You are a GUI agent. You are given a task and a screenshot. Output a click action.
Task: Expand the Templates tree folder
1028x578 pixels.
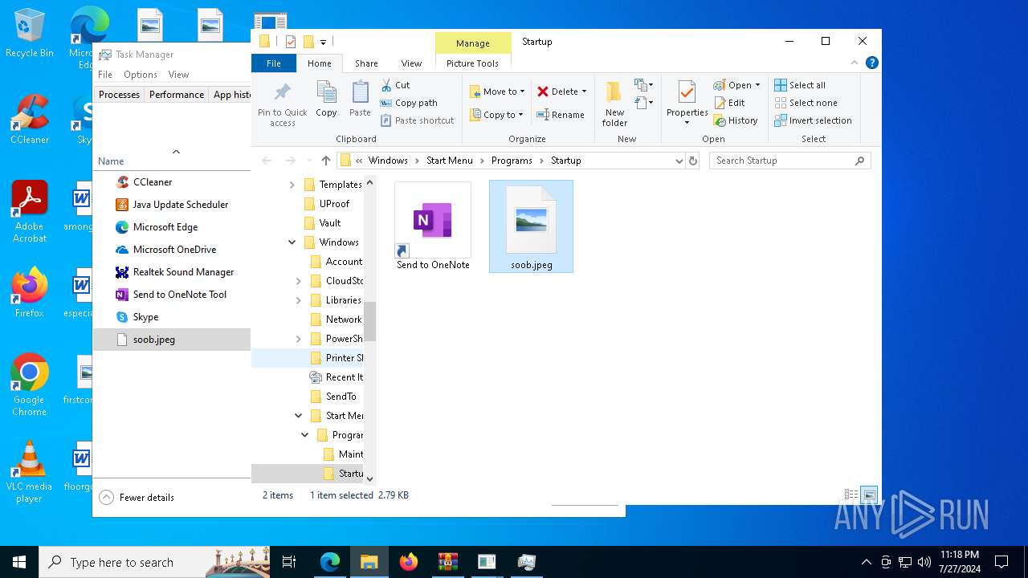[292, 185]
